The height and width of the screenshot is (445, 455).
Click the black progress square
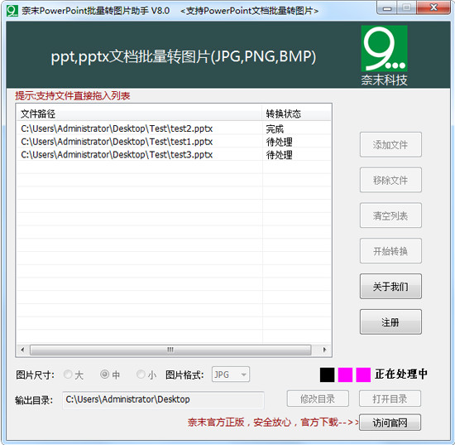(x=327, y=375)
